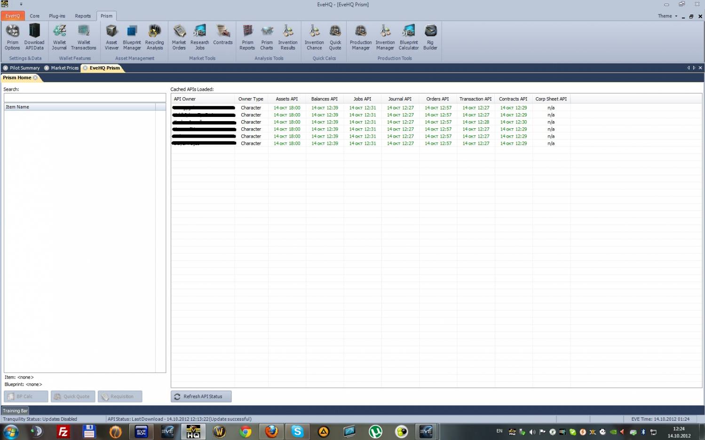The image size is (705, 440).
Task: Sort by Orders API column
Action: 438,99
